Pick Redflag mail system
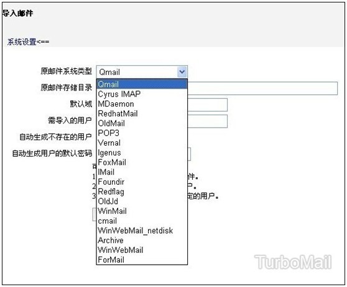 [142, 192]
